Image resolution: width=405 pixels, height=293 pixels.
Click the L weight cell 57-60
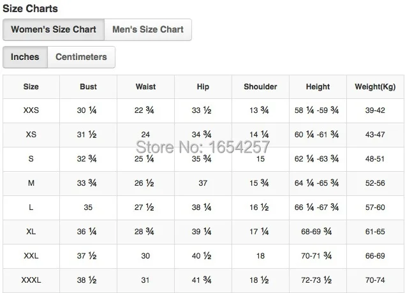375,207
